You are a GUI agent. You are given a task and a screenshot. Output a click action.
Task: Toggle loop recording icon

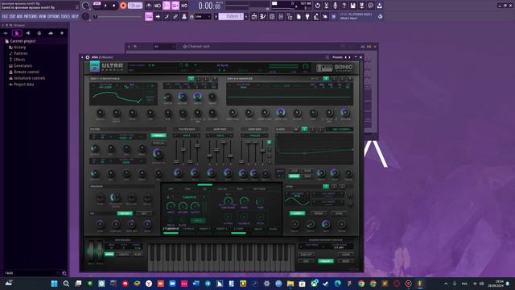184,6
